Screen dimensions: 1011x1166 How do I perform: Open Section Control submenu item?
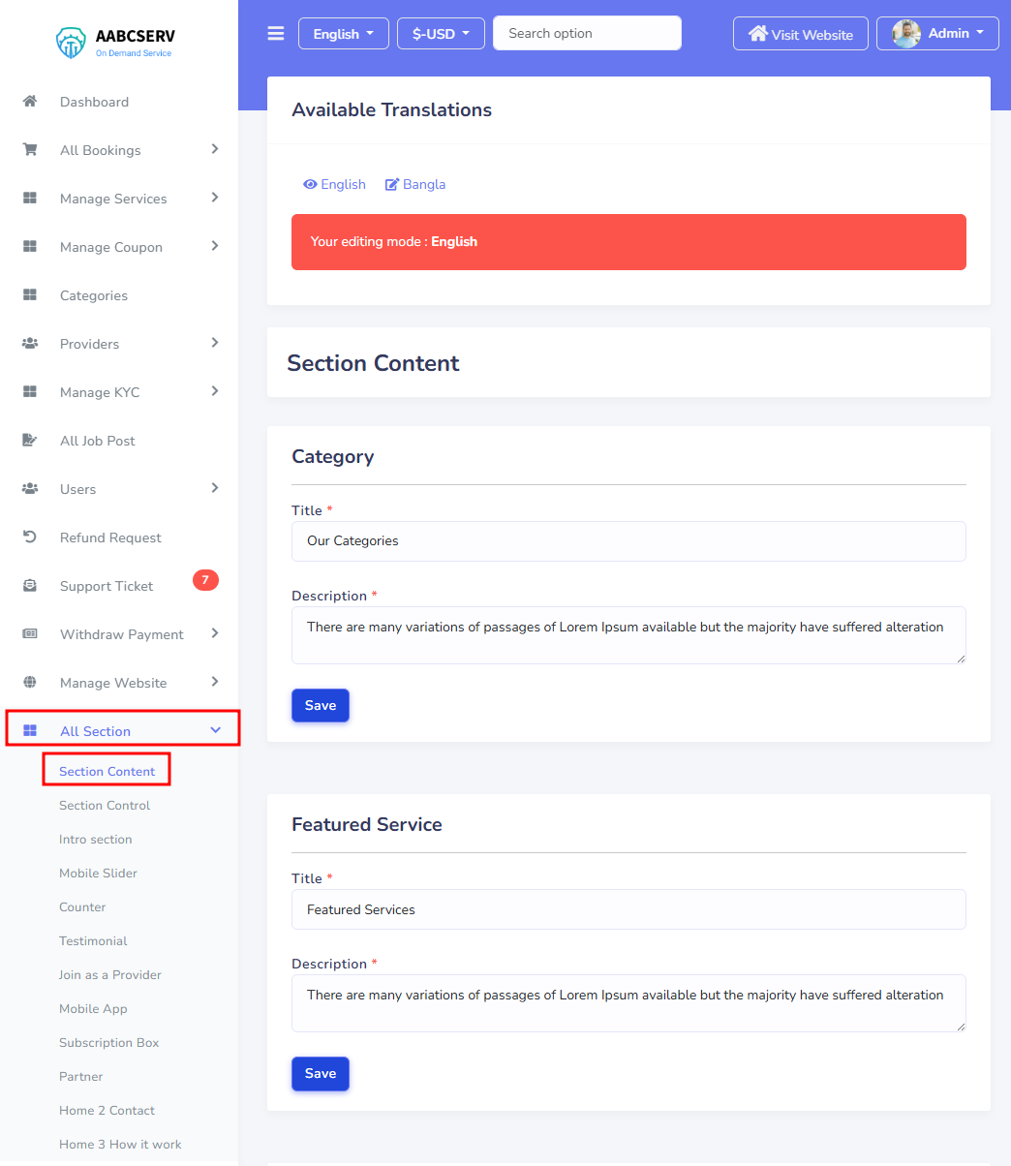[105, 806]
